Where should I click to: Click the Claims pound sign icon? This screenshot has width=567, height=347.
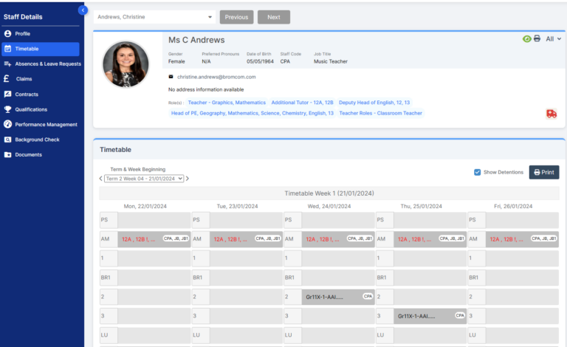[x=7, y=78]
